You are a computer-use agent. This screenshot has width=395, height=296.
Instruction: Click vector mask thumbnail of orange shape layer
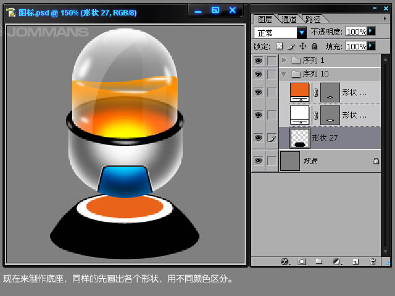pos(330,92)
